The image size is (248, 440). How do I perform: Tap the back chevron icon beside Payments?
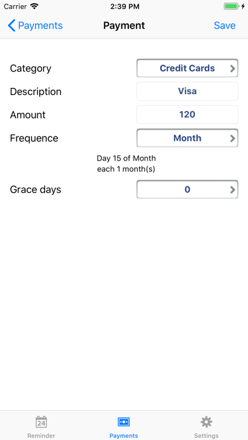tap(11, 25)
